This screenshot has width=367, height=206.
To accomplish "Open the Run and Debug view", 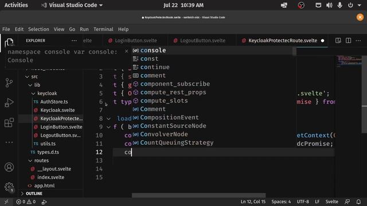I will click(x=9, y=102).
